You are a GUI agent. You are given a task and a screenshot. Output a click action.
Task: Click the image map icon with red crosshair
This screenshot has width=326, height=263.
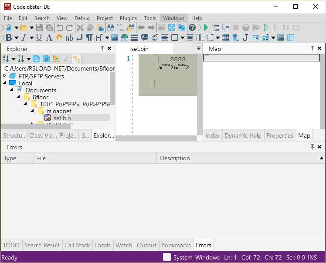coord(281,37)
